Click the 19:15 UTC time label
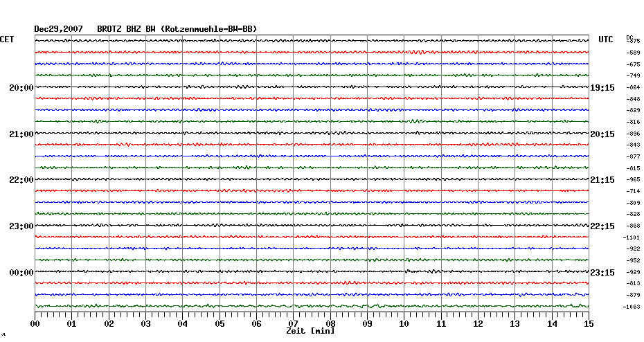The image size is (644, 342). (602, 88)
